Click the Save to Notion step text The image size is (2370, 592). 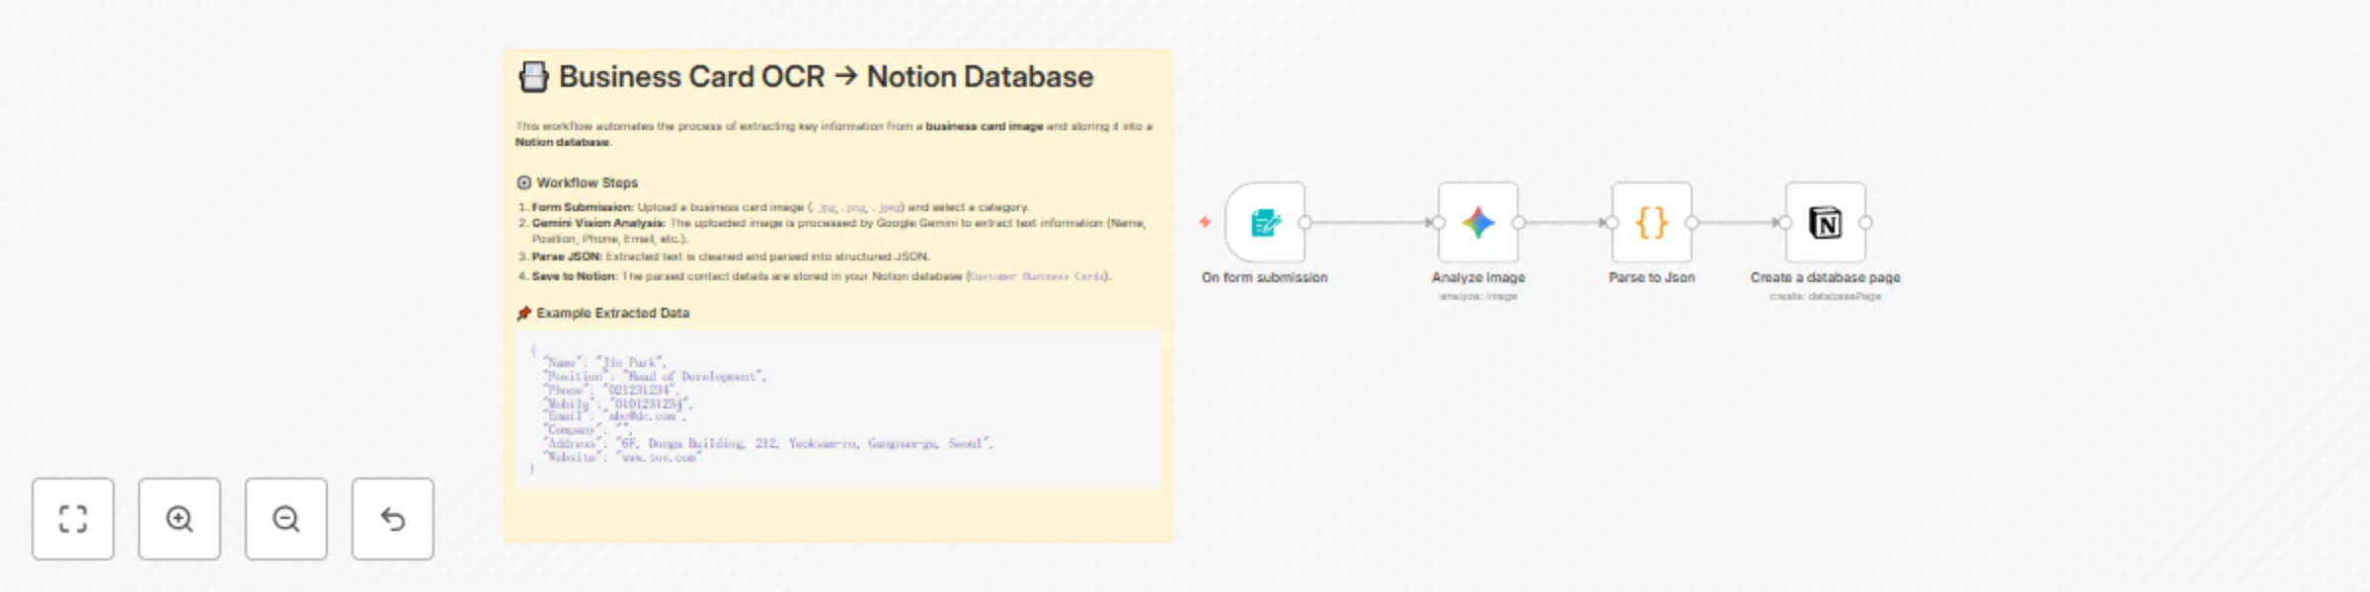click(x=822, y=276)
